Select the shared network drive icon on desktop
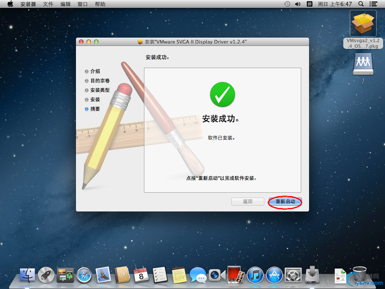 363,64
